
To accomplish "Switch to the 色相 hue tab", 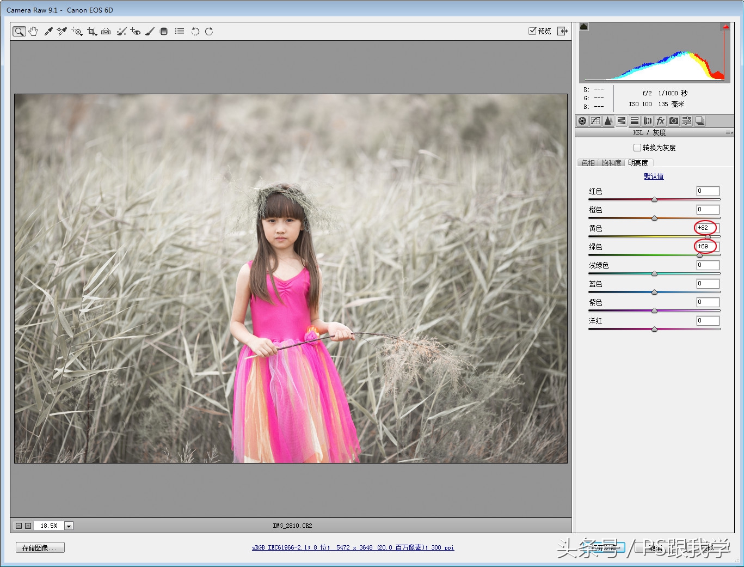I will tap(588, 163).
